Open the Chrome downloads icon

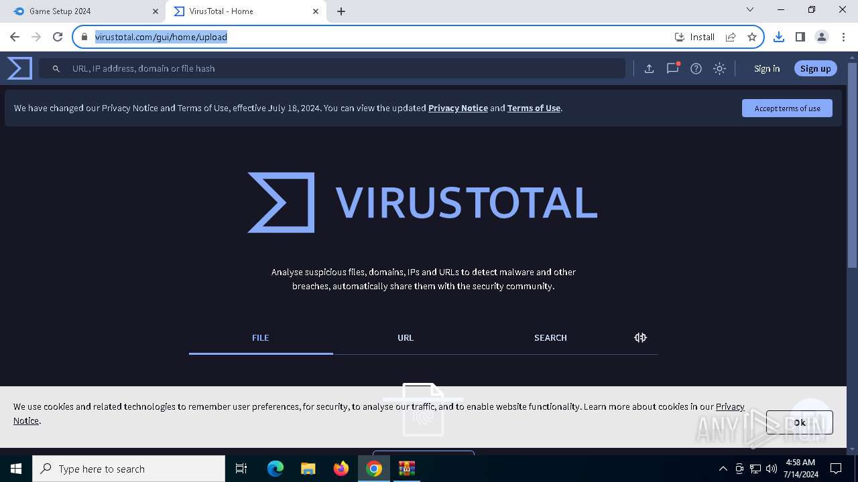[778, 37]
